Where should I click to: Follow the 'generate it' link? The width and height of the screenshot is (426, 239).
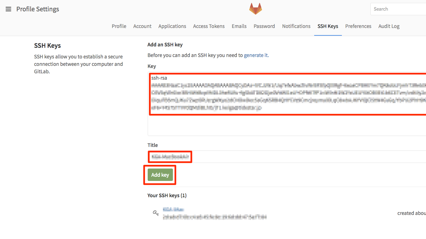click(x=256, y=55)
